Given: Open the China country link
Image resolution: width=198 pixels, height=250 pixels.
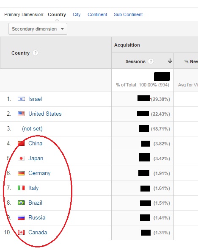Looking at the screenshot, I should (36, 143).
